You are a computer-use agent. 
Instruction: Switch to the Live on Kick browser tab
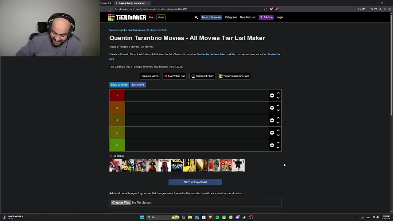click(106, 3)
